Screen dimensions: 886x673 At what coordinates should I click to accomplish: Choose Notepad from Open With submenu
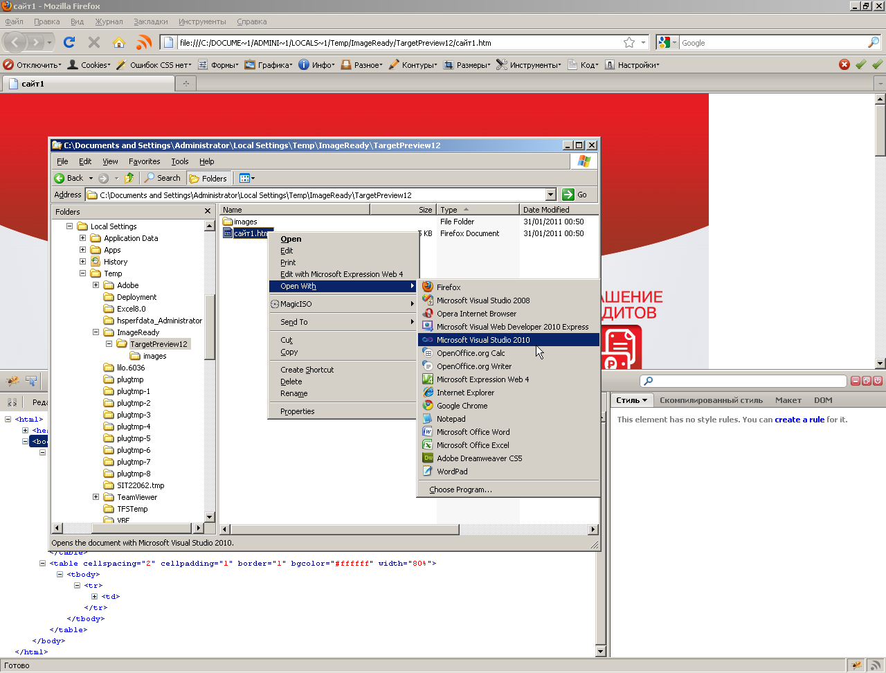click(x=509, y=419)
